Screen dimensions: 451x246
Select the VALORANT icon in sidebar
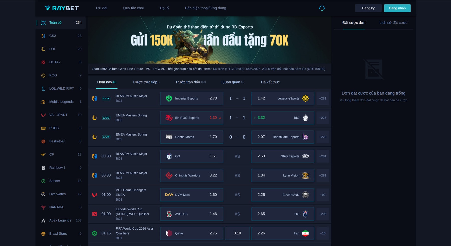pyautogui.click(x=43, y=115)
